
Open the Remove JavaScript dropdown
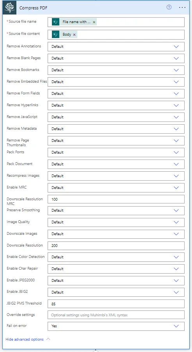pos(116,117)
